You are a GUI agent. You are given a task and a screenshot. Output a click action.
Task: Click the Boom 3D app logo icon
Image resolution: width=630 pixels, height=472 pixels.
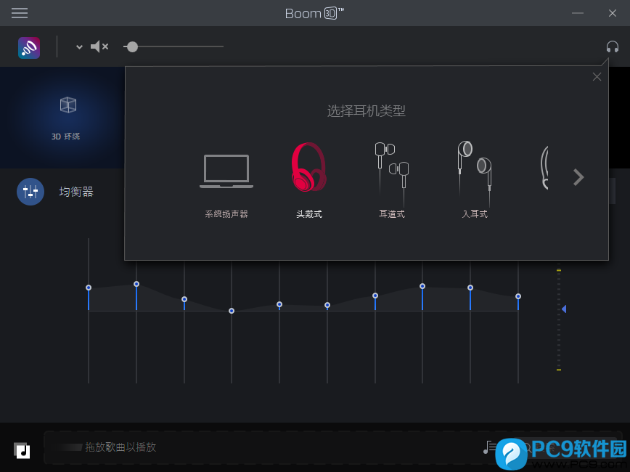click(29, 47)
